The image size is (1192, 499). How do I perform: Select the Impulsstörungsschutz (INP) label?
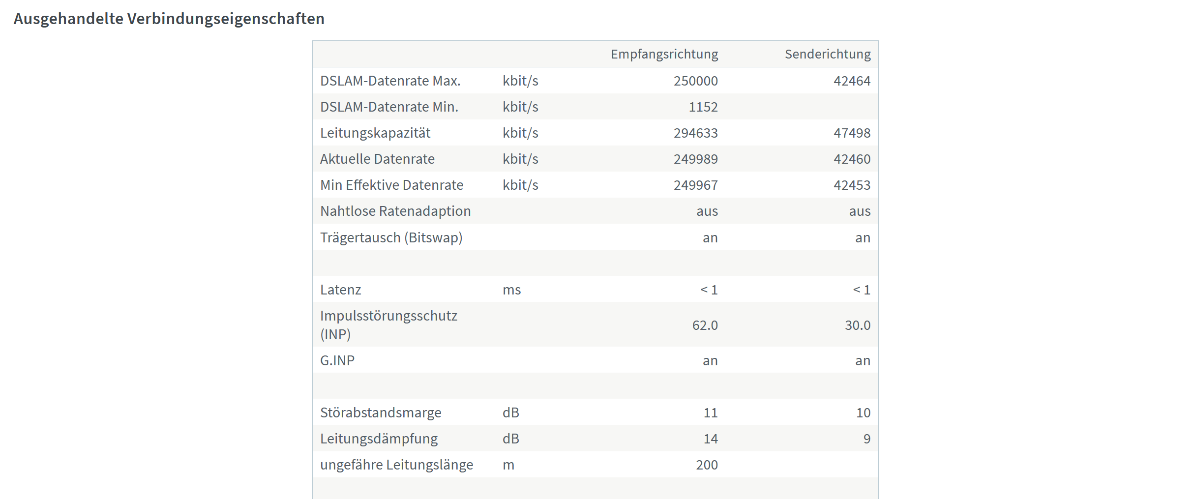[388, 324]
